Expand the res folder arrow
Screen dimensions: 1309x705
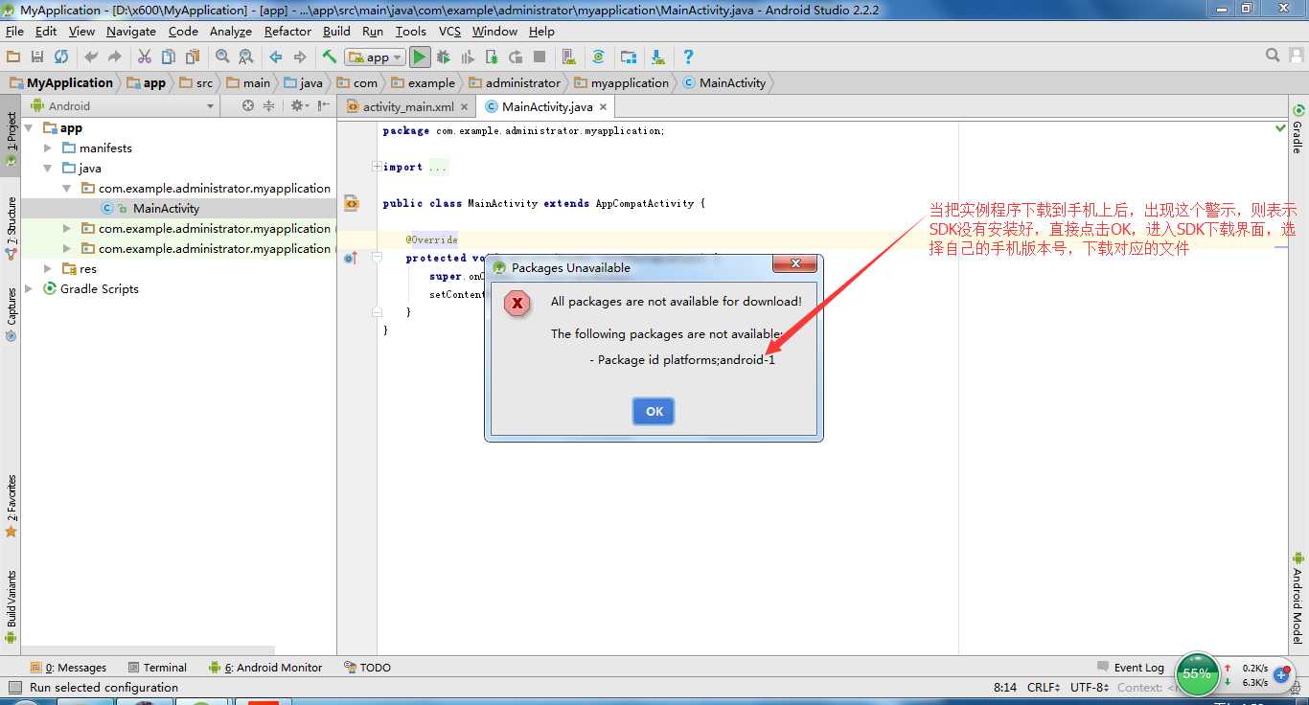point(48,269)
